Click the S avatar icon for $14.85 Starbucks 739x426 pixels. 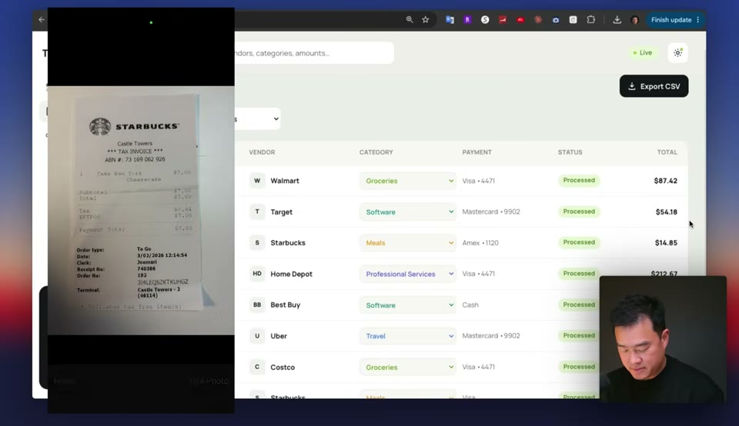coord(257,242)
